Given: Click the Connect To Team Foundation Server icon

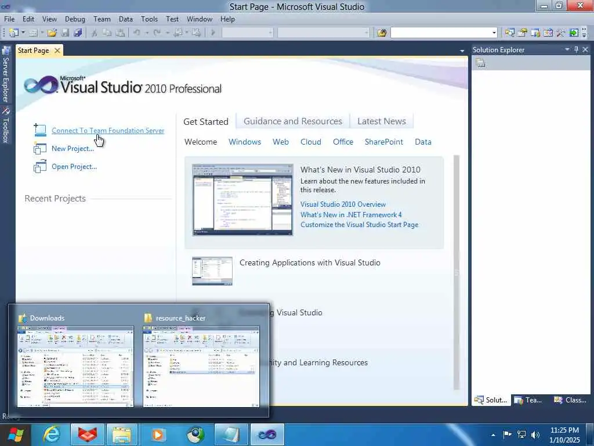Looking at the screenshot, I should click(40, 130).
